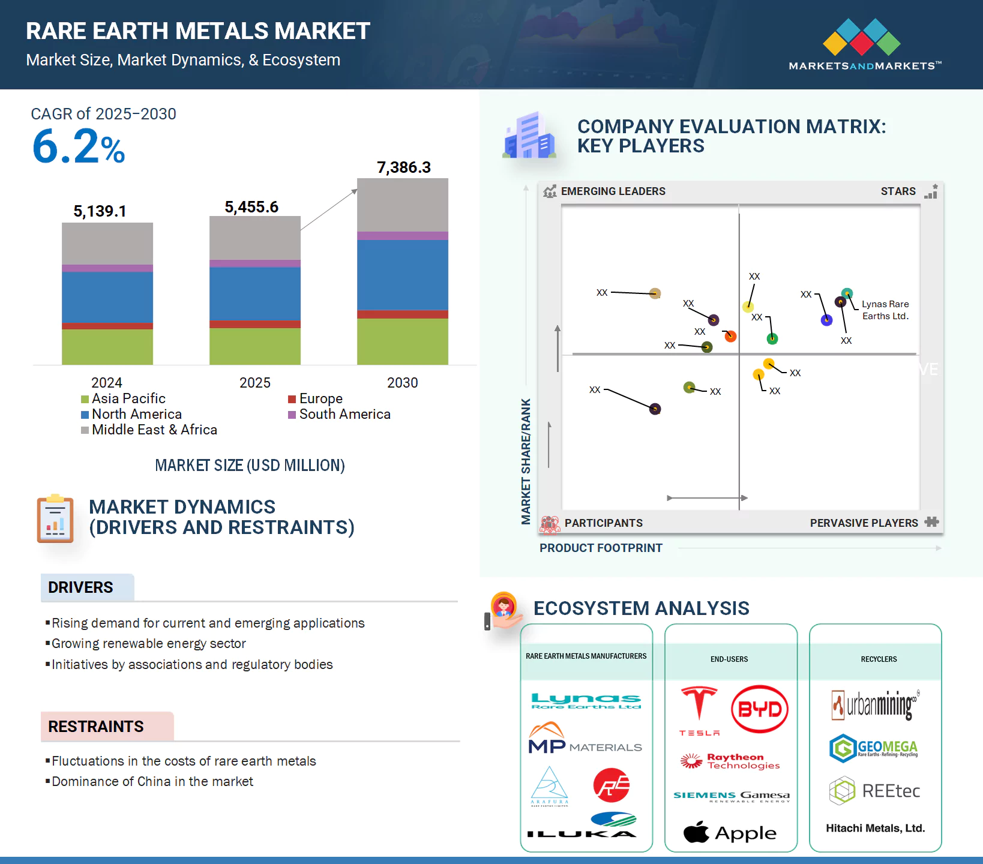This screenshot has height=864, width=983.
Task: Open the Lynas Rare Earths logo
Action: [586, 701]
